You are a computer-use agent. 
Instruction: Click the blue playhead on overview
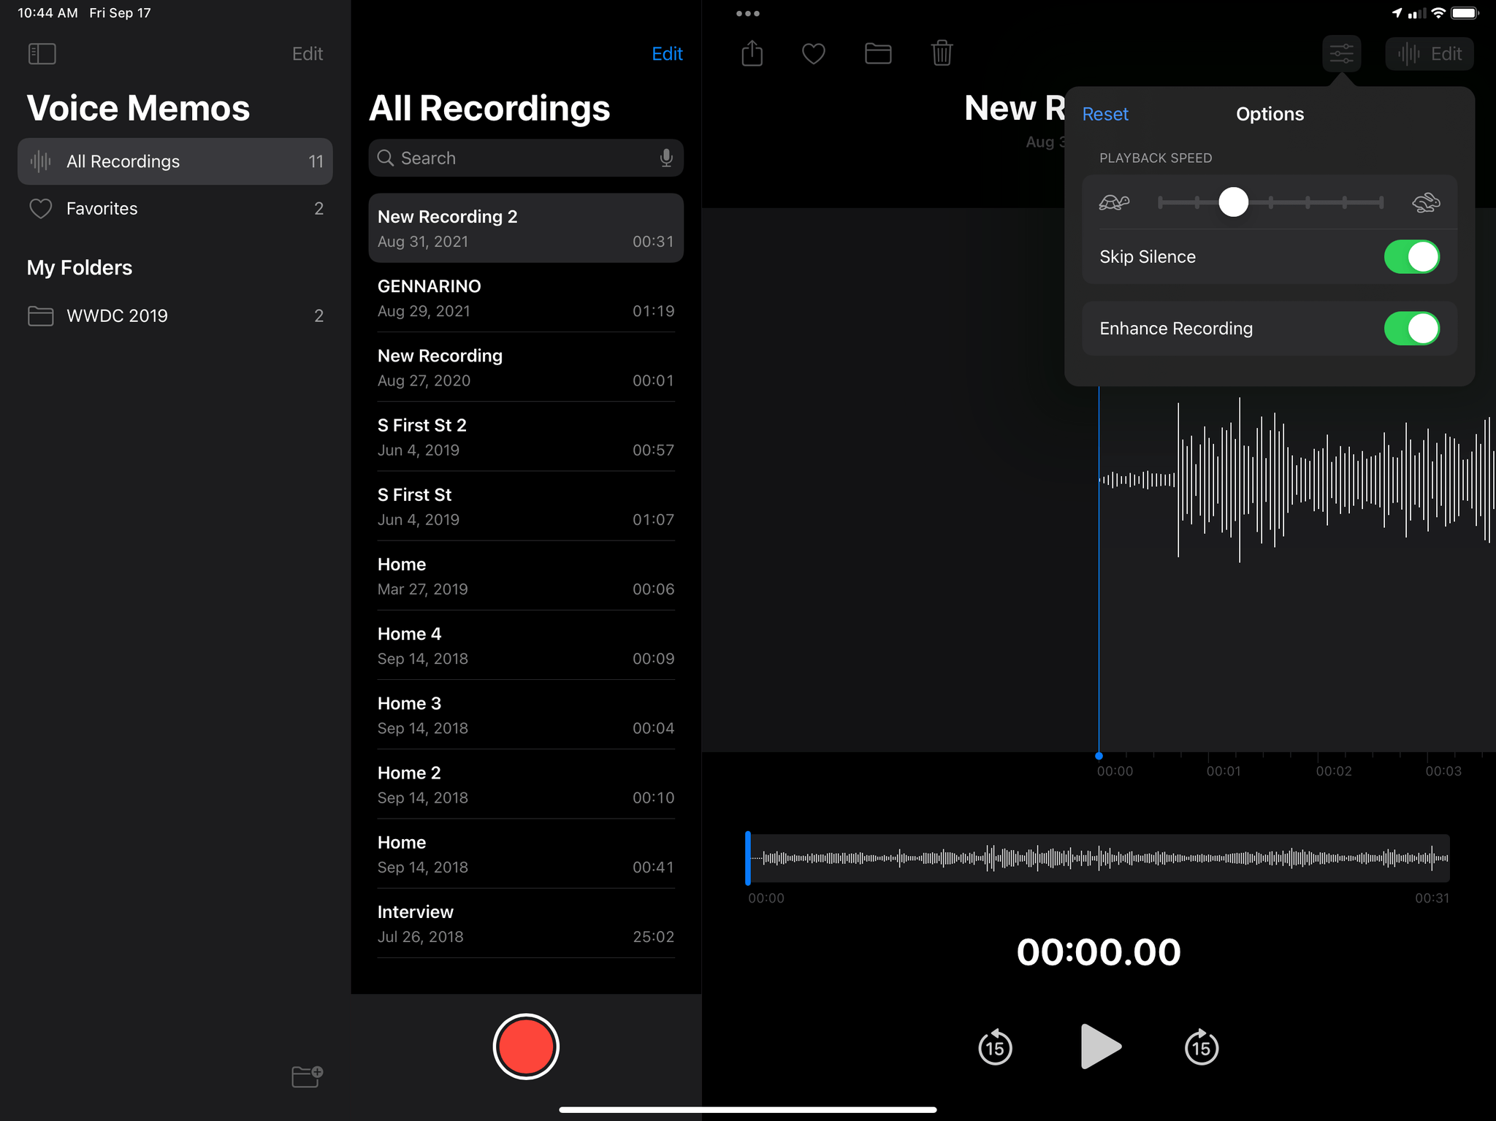pyautogui.click(x=748, y=858)
